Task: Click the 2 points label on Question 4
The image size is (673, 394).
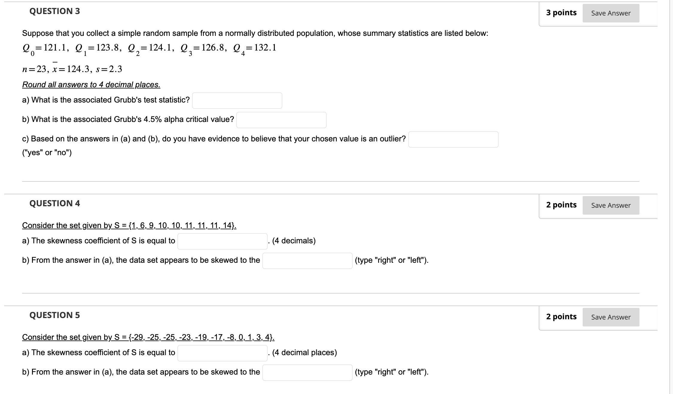Action: pos(561,205)
